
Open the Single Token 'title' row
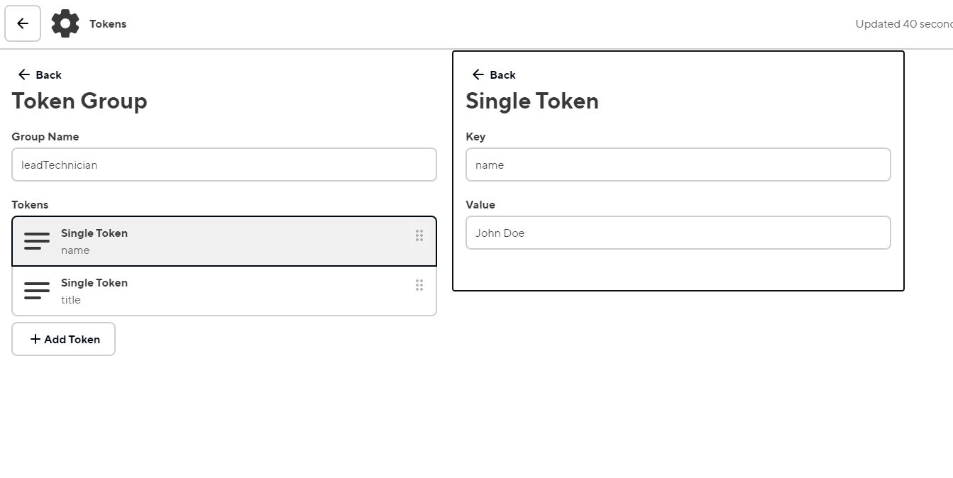pyautogui.click(x=213, y=291)
